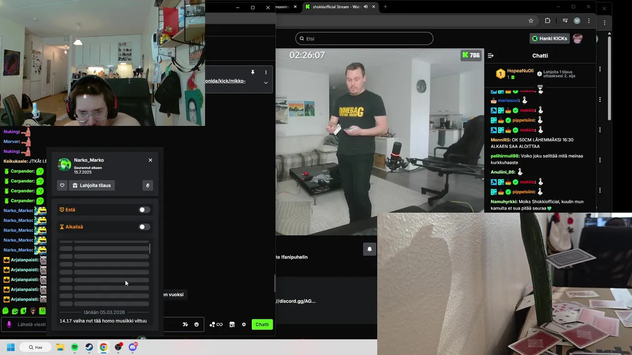Screen dimensions: 632x355
Task: Collapse the leaderboard handle below HopeaNu0li
Action: point(540,88)
